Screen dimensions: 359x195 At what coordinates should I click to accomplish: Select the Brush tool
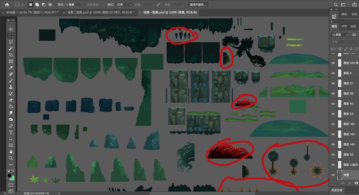pos(11,81)
